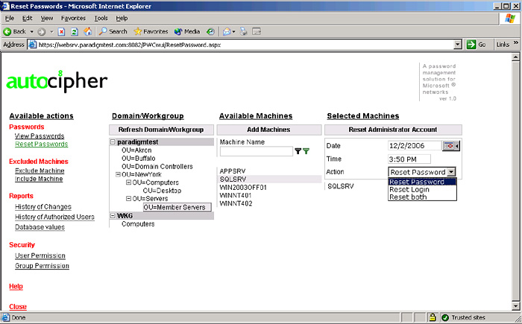The height and width of the screenshot is (324, 522).
Task: Open the Forward button history dropdown arrow
Action: click(51, 32)
